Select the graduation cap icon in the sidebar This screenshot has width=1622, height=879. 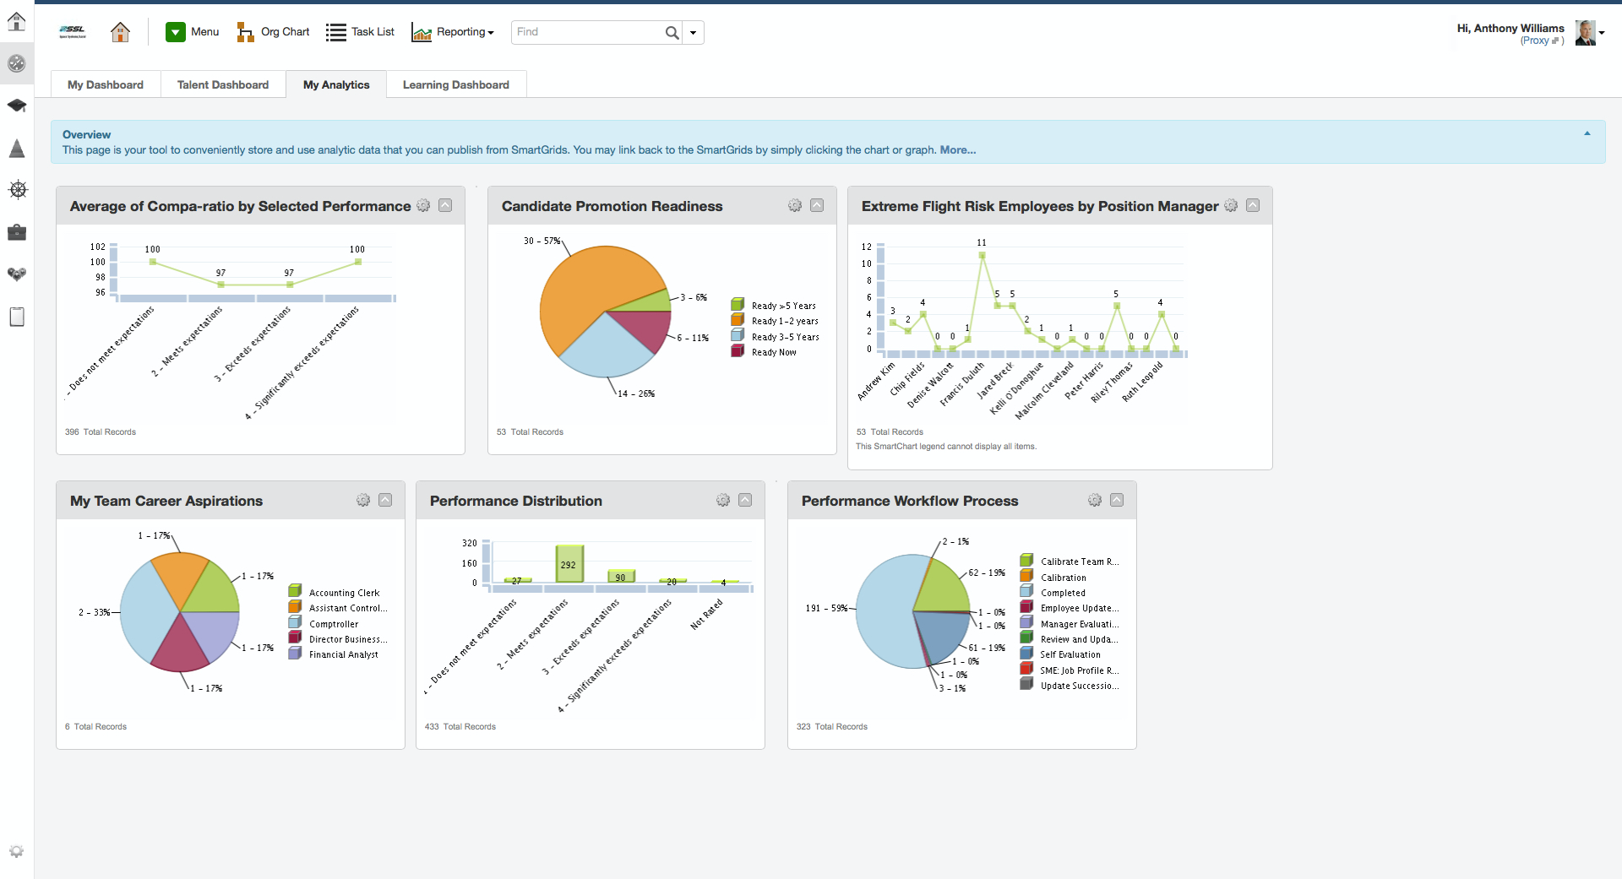pyautogui.click(x=17, y=106)
